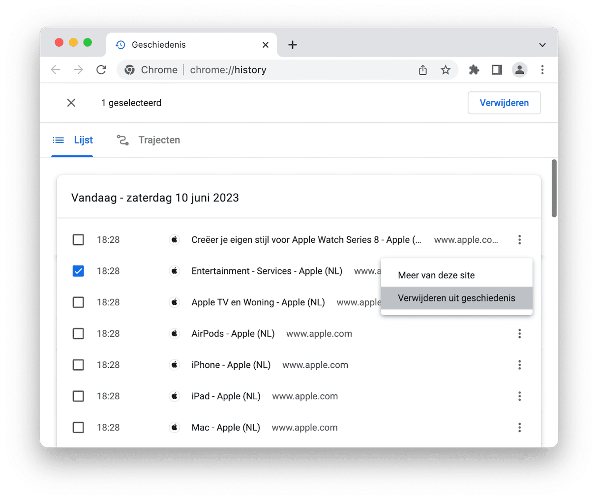The image size is (598, 500).
Task: Open the iPad - Apple (NL) link
Action: (x=226, y=396)
